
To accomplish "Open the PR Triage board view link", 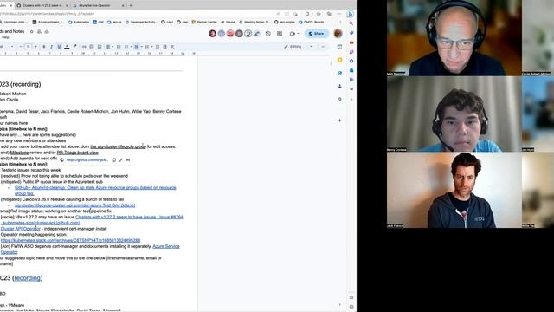I will click(77, 153).
